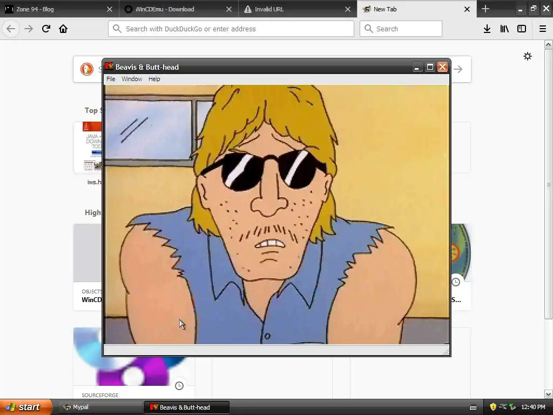553x415 pixels.
Task: Open the Java download top site thumbnail
Action: (x=88, y=147)
